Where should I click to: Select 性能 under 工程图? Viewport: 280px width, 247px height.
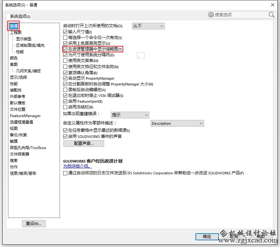point(20,52)
